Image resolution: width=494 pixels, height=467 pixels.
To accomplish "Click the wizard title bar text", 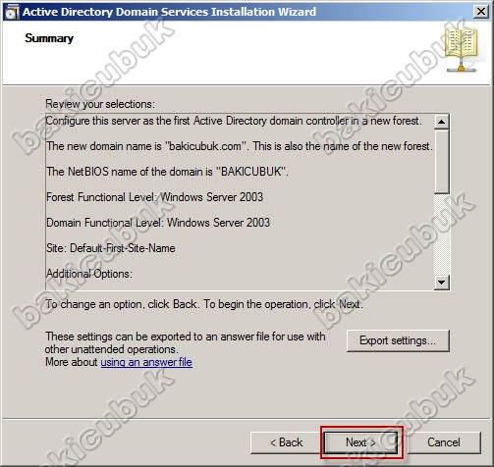I will click(x=169, y=12).
